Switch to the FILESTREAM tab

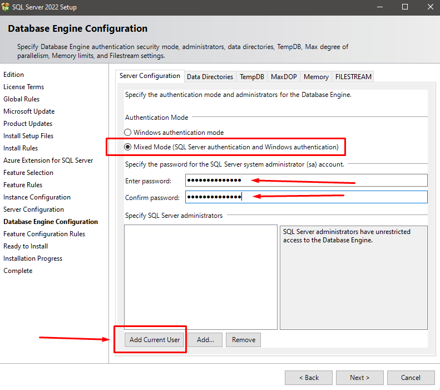[353, 77]
